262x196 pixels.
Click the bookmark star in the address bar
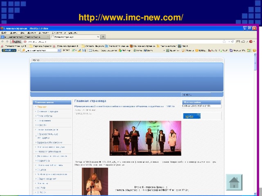coord(224,42)
